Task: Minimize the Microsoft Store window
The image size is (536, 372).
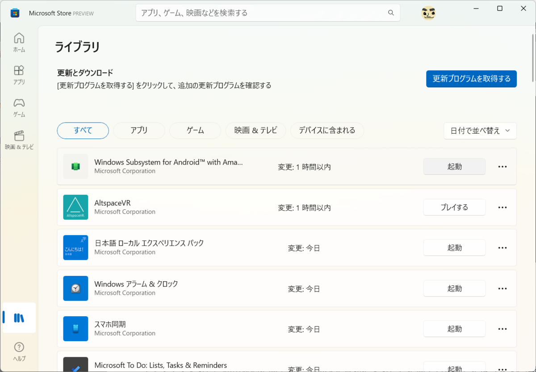Action: (475, 8)
